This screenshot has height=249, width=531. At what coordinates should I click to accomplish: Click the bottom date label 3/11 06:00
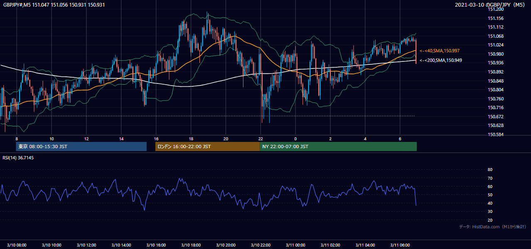(x=400, y=245)
